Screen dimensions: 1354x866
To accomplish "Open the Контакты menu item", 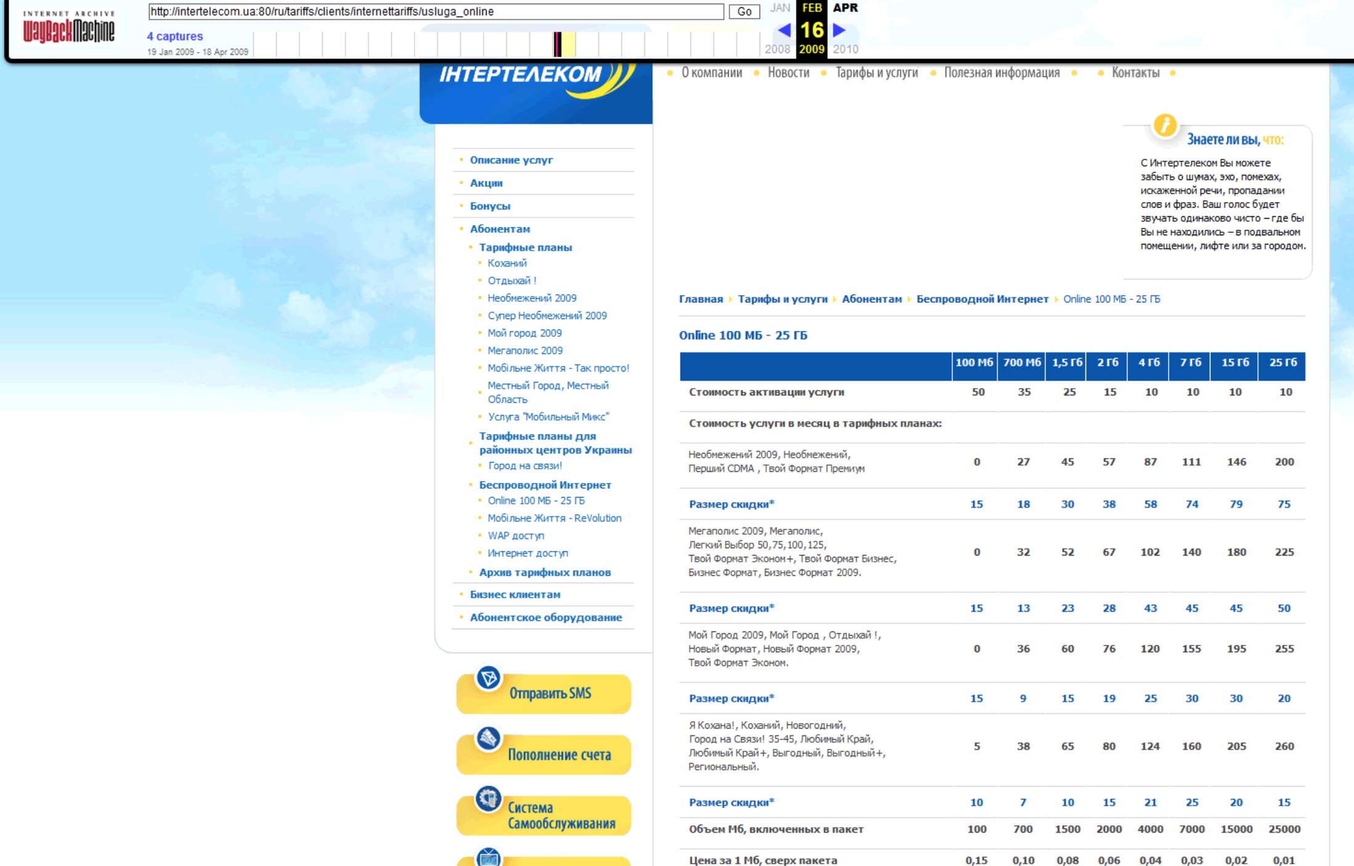I will pyautogui.click(x=1135, y=73).
